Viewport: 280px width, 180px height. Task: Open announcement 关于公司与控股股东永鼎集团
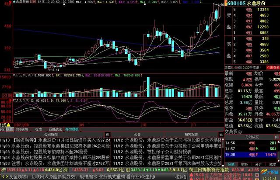(168, 140)
